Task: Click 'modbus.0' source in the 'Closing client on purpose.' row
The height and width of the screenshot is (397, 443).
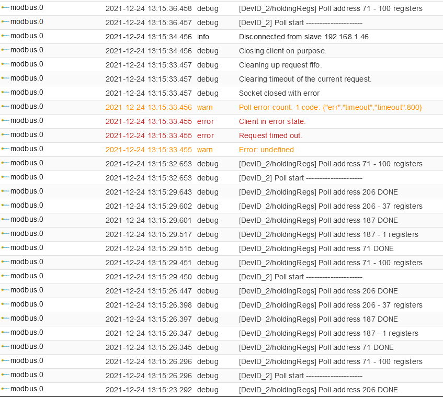Action: [27, 50]
